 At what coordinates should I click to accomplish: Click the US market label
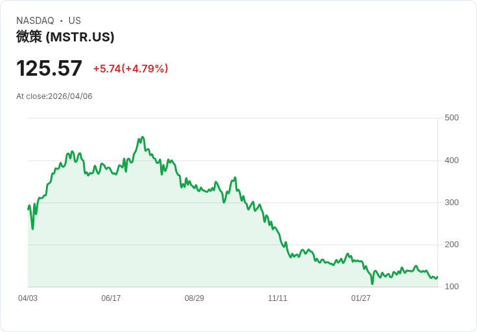[75, 21]
